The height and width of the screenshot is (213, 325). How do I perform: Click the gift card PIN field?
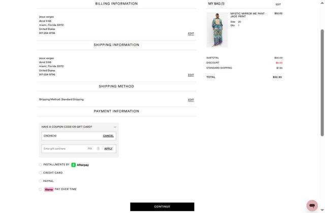coord(90,149)
